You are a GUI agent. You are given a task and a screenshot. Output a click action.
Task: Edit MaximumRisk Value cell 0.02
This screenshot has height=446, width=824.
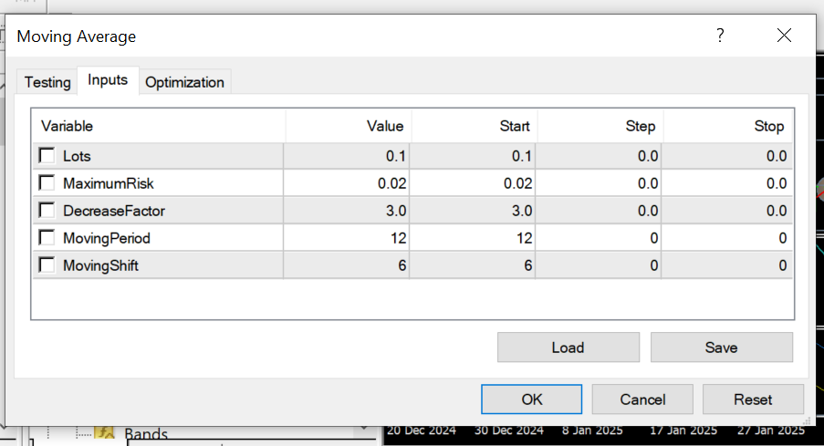[x=347, y=183]
